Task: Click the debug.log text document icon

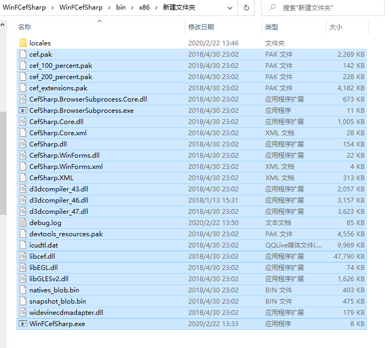Action: tap(23, 222)
